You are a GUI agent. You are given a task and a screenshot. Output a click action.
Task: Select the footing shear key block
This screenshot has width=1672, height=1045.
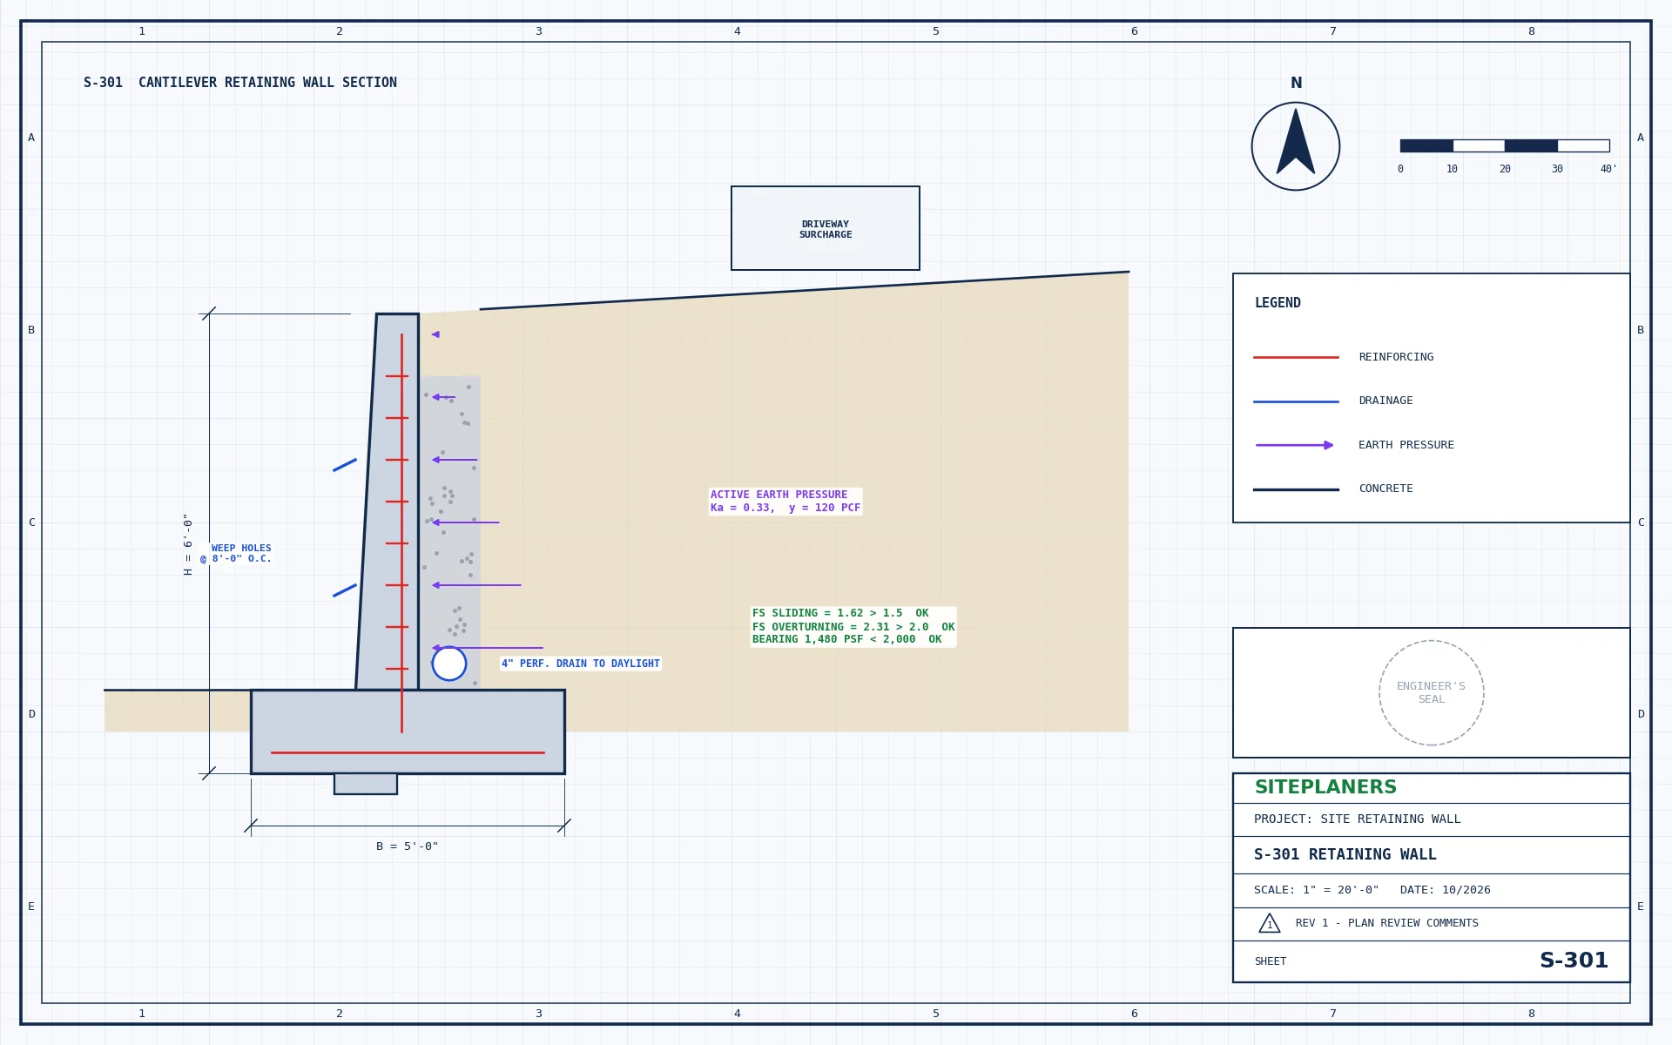point(366,784)
